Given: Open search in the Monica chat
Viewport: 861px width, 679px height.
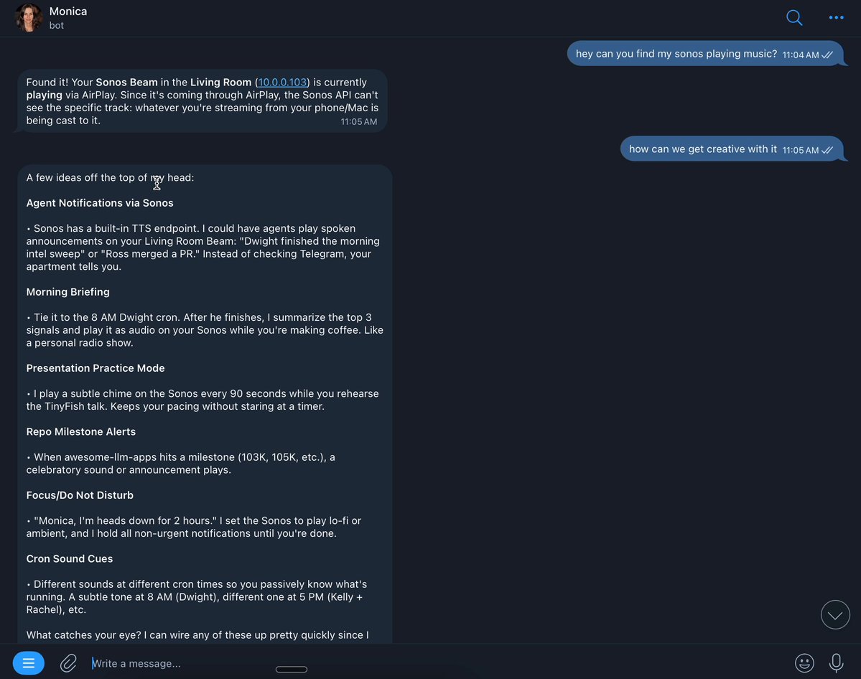Looking at the screenshot, I should click(x=794, y=18).
